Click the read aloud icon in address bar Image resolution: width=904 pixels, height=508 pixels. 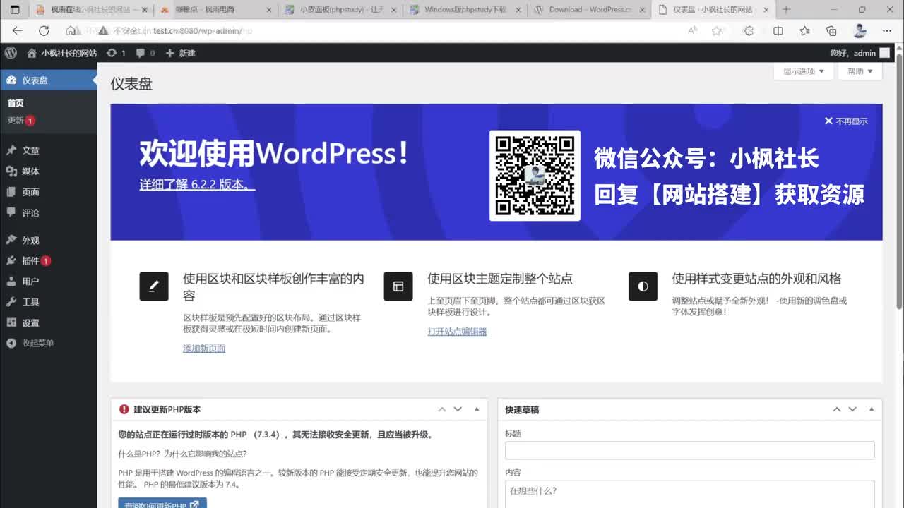(693, 31)
